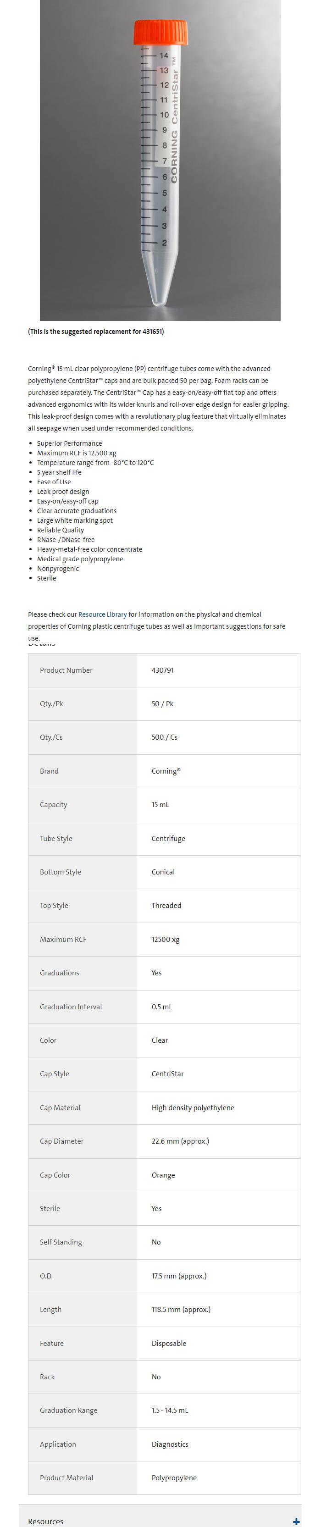Click the Brand value Corning
The image size is (321, 1527).
pyautogui.click(x=166, y=771)
